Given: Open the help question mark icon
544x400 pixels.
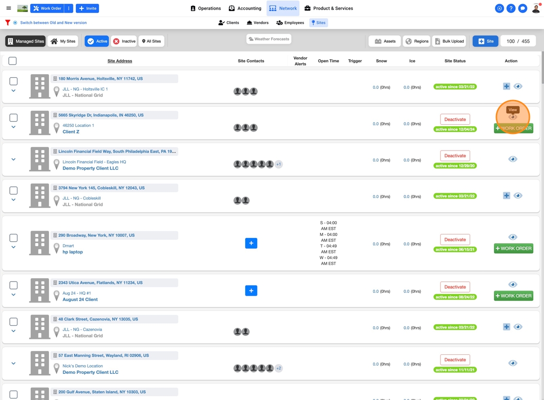Looking at the screenshot, I should point(510,8).
